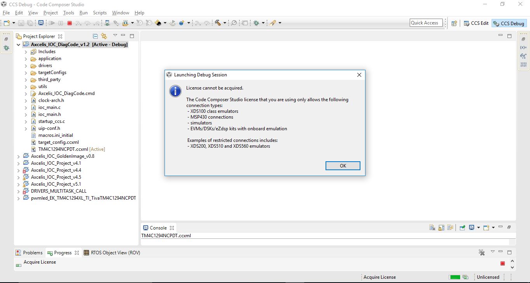Select the TM4C1294NCPDT.ccxml [Active] file
The height and width of the screenshot is (283, 530).
71,149
